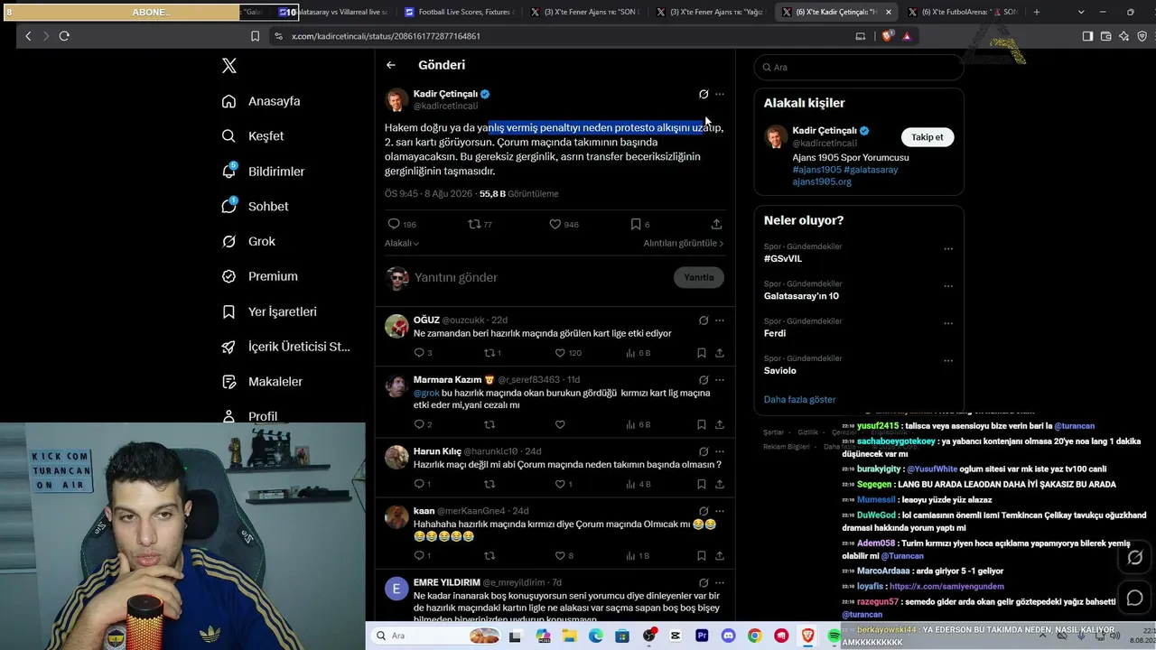Click the Yanıtını gönder reply field
The height and width of the screenshot is (650, 1156).
(x=540, y=277)
